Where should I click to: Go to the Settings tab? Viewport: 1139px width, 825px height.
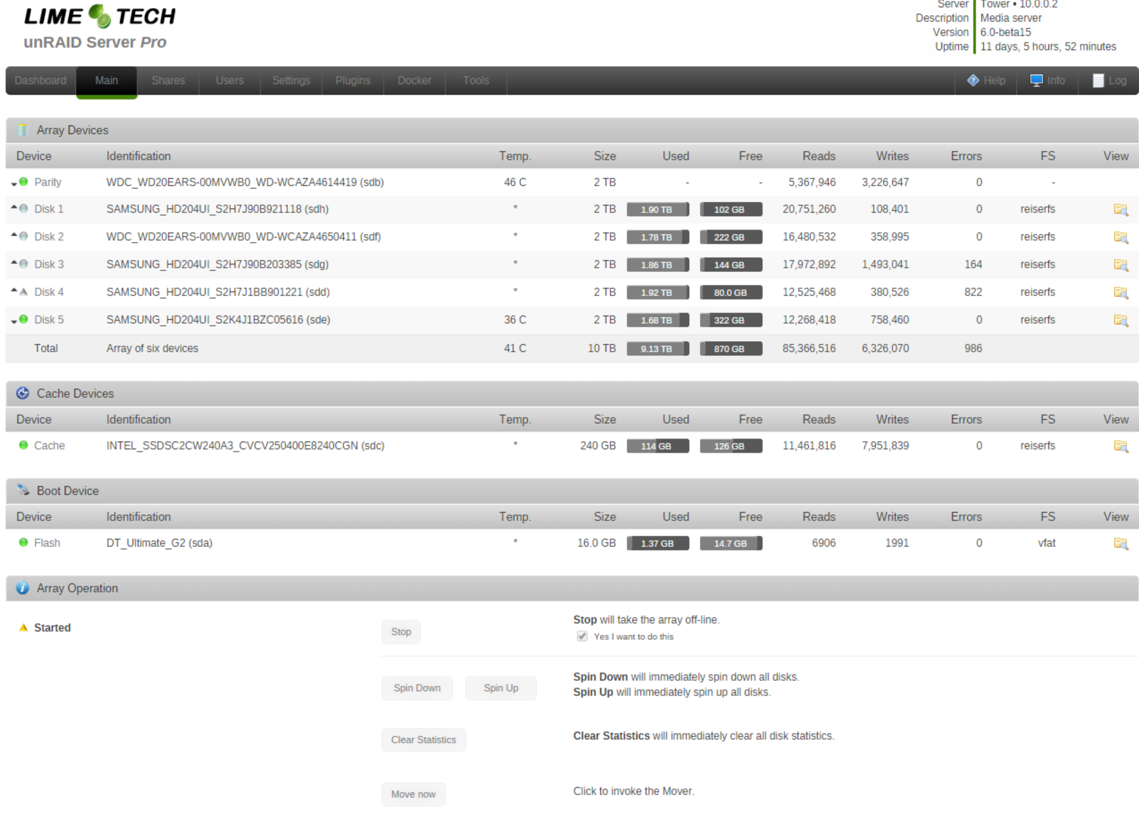point(291,80)
